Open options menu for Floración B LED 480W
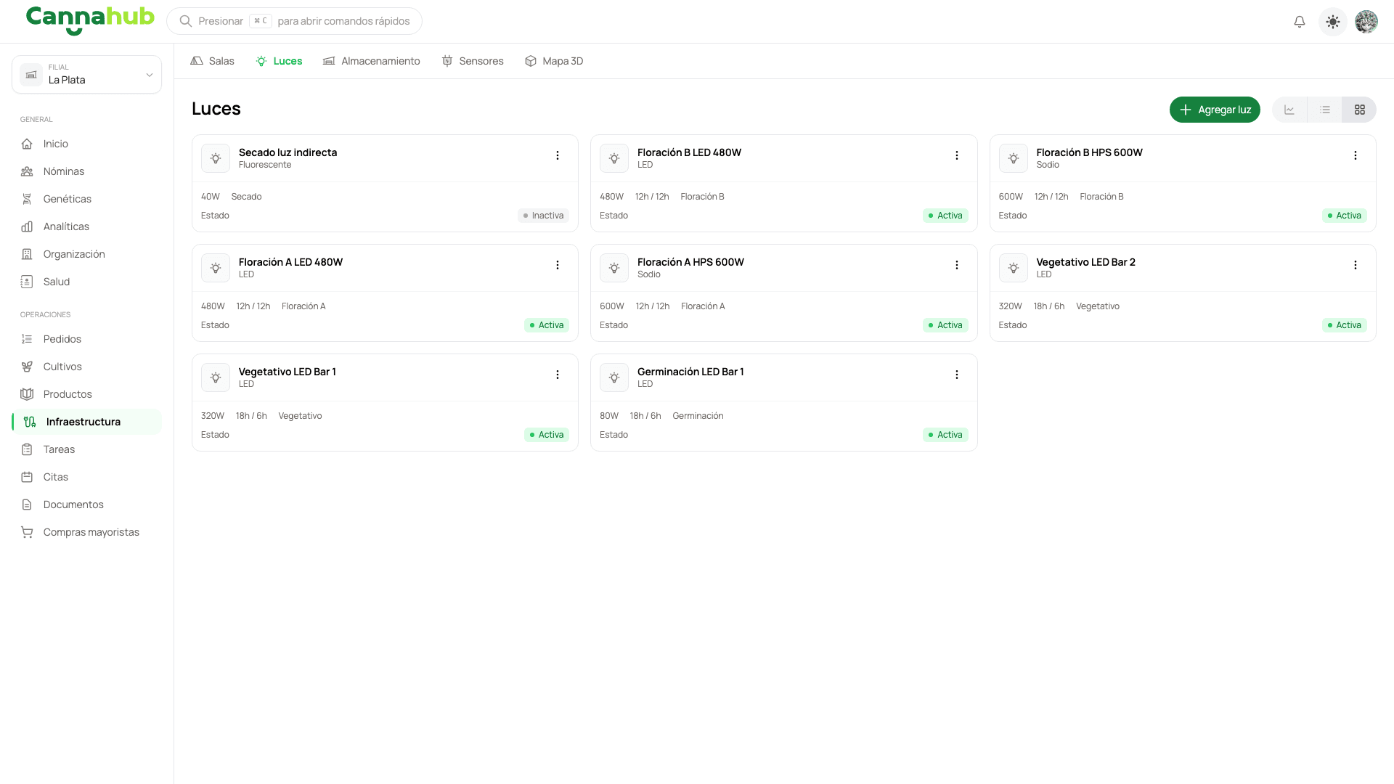Screen dimensions: 1394x784 pos(957,155)
